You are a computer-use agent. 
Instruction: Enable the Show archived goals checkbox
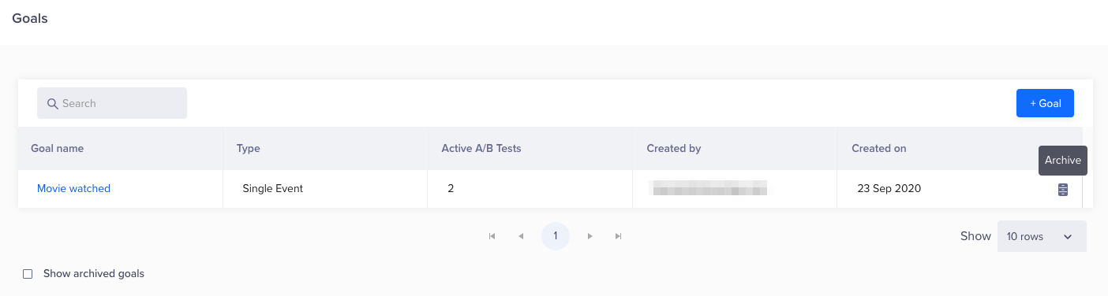pos(28,274)
